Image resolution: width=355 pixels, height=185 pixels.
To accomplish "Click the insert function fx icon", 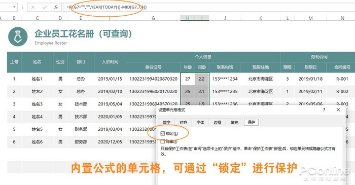I will coord(56,7).
